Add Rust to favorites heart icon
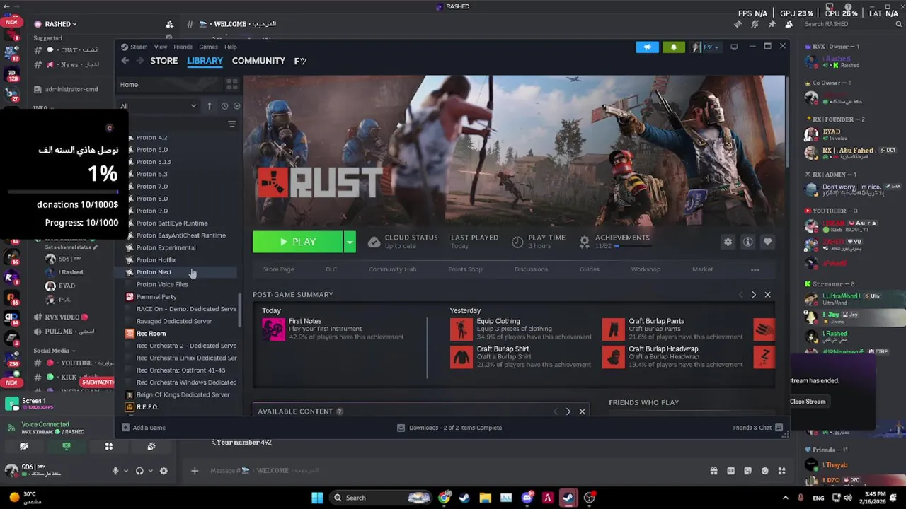The image size is (906, 509). pyautogui.click(x=767, y=242)
